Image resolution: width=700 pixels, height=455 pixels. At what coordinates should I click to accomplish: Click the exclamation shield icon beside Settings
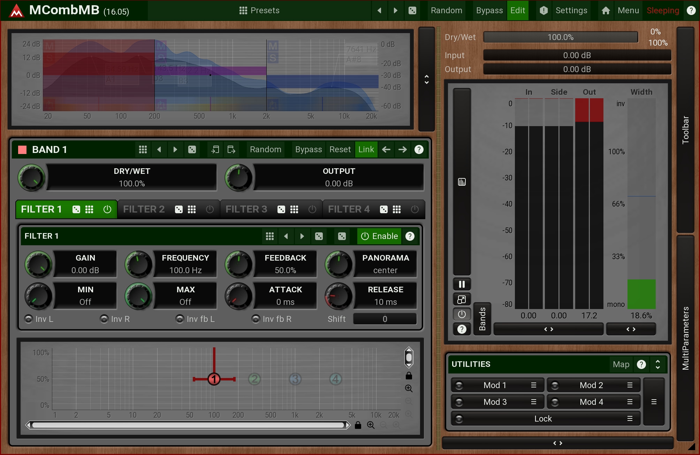pos(544,10)
